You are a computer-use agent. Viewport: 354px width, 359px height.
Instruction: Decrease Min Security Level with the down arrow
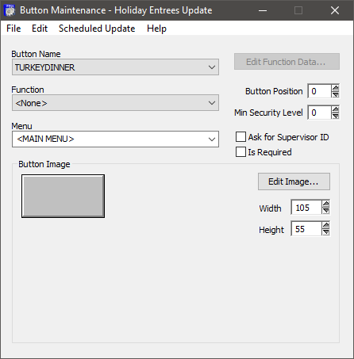point(335,116)
